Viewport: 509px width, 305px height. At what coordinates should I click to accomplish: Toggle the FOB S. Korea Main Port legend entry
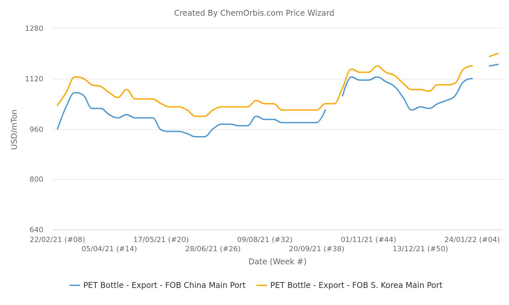pyautogui.click(x=356, y=285)
